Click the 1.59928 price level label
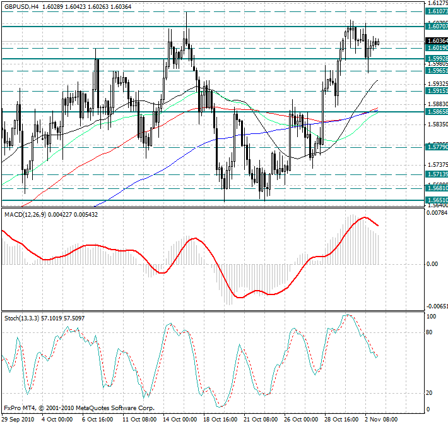 pyautogui.click(x=437, y=59)
